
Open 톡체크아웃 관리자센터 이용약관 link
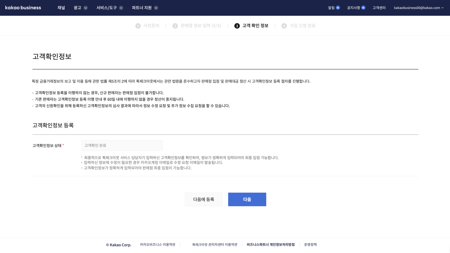click(x=215, y=245)
